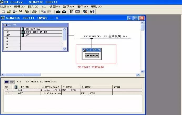Open the 选项(O) menu
Image resolution: width=182 pixels, height=115 pixels.
(68, 7)
